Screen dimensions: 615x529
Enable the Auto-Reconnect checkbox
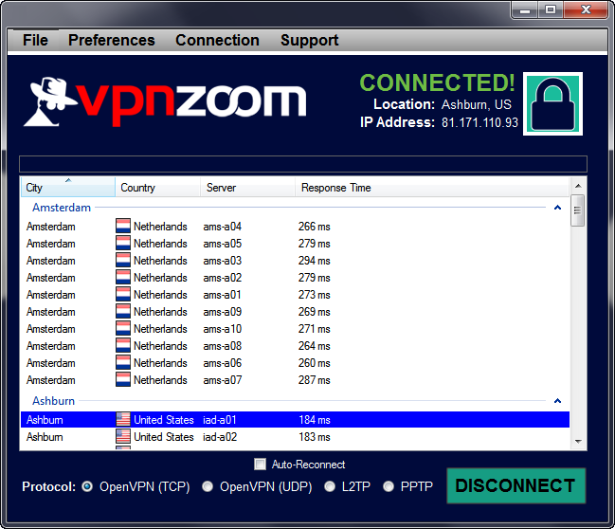coord(260,465)
